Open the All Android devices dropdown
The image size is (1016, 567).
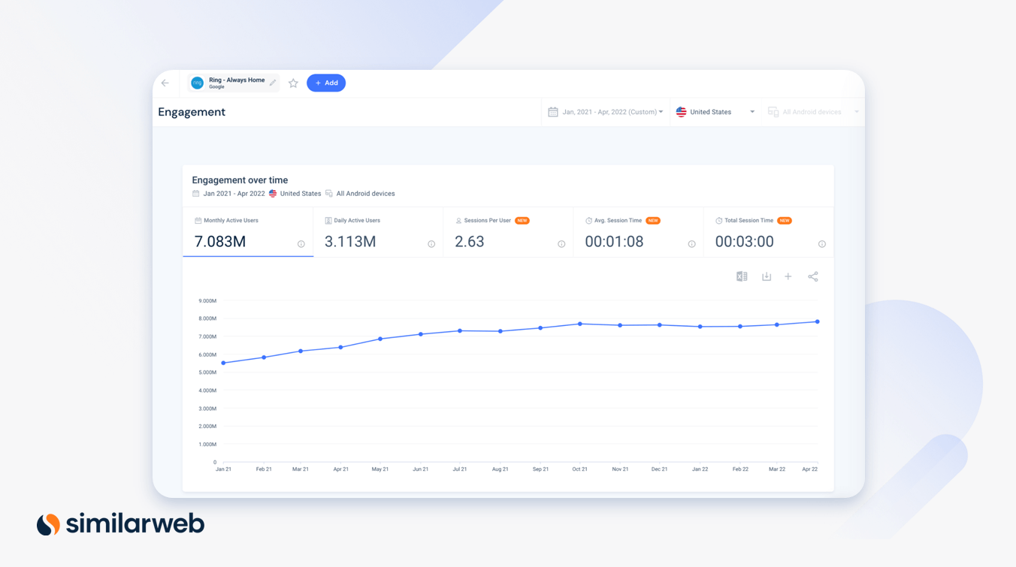click(812, 112)
